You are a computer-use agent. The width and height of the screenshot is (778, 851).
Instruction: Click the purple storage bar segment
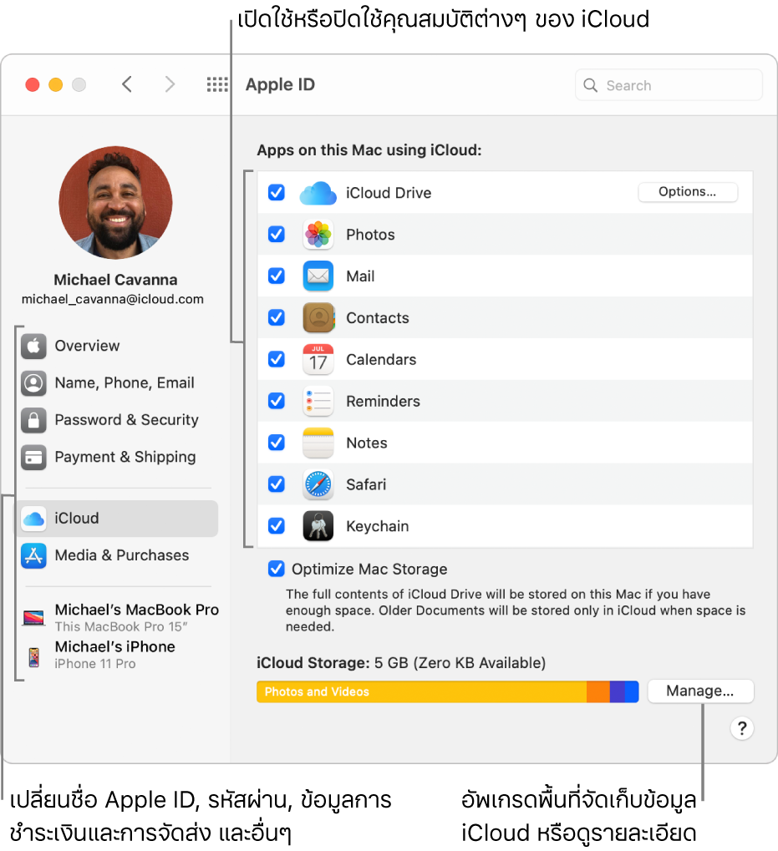(618, 692)
